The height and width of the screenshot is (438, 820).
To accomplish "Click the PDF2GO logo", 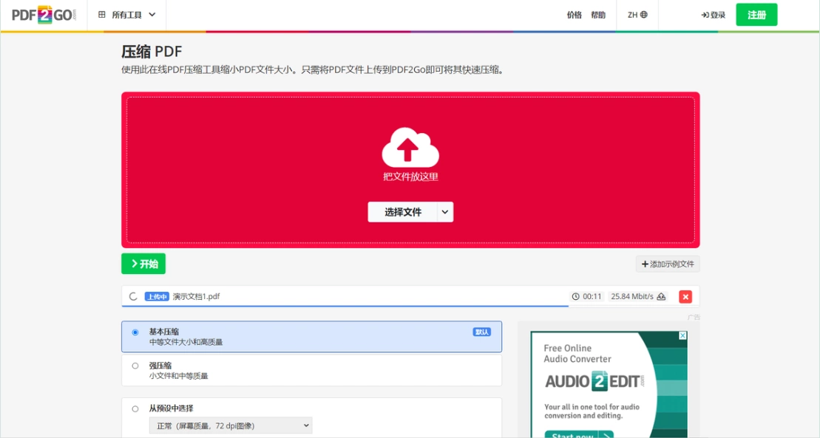I will 44,15.
